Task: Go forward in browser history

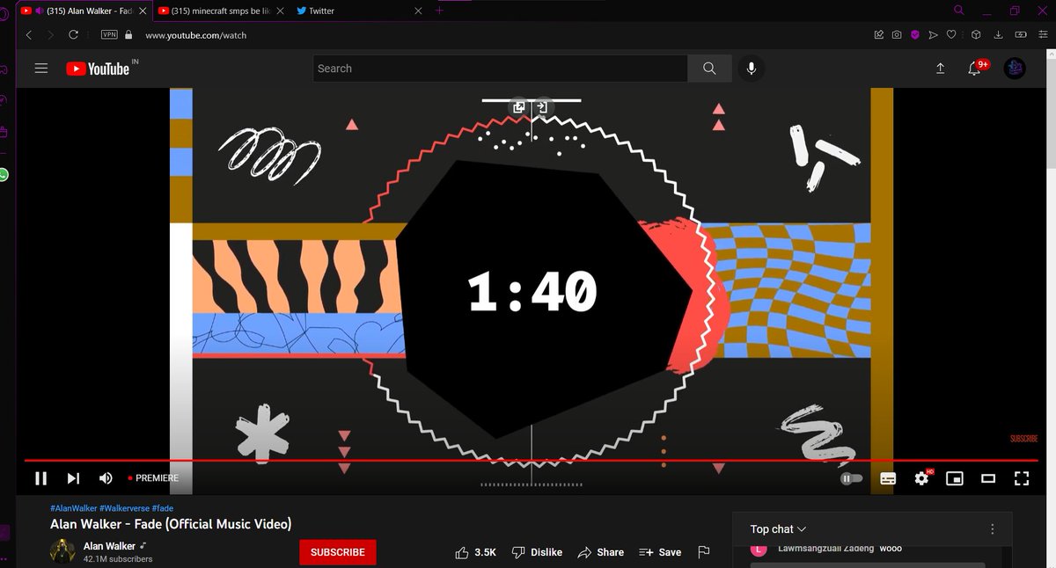Action: point(51,35)
